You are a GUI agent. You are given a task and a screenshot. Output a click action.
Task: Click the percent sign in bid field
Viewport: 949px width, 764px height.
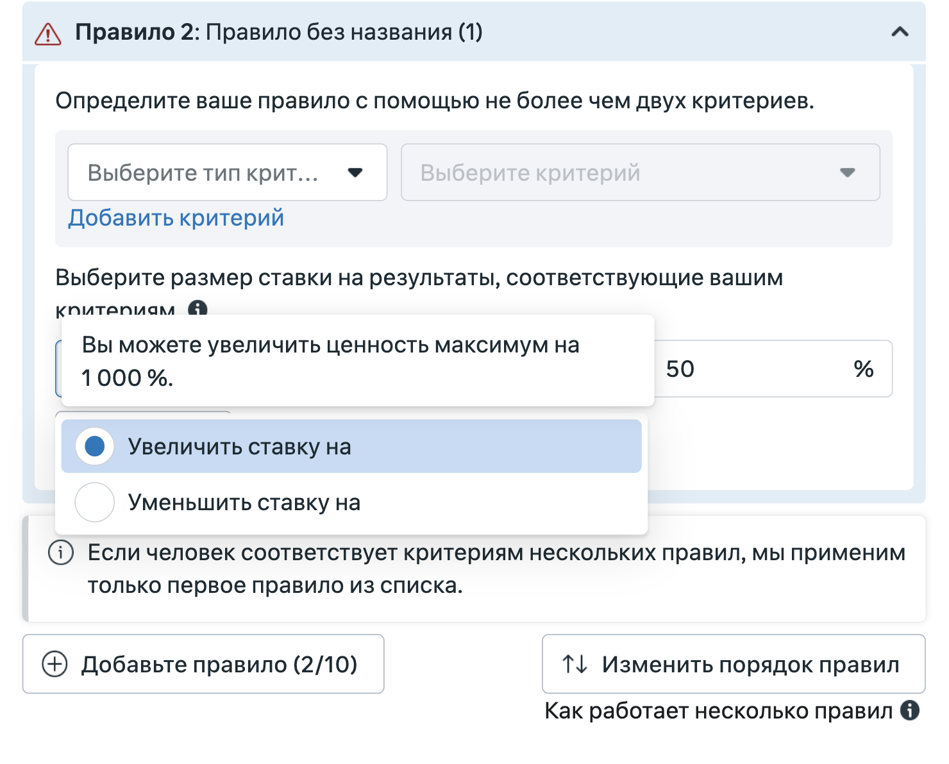(864, 369)
